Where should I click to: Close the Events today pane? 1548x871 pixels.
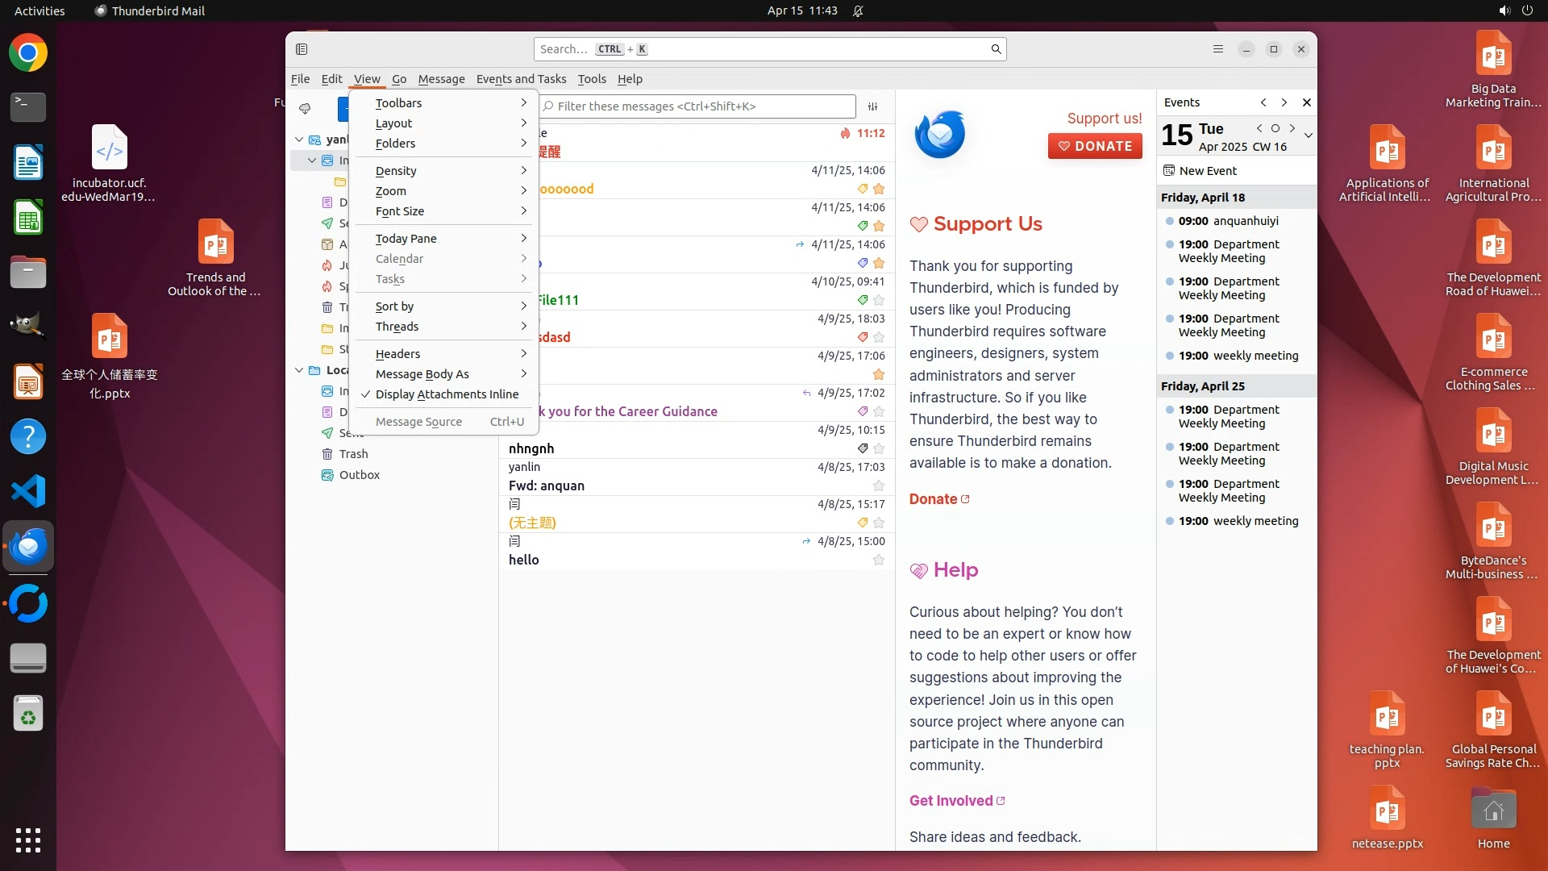tap(1306, 102)
